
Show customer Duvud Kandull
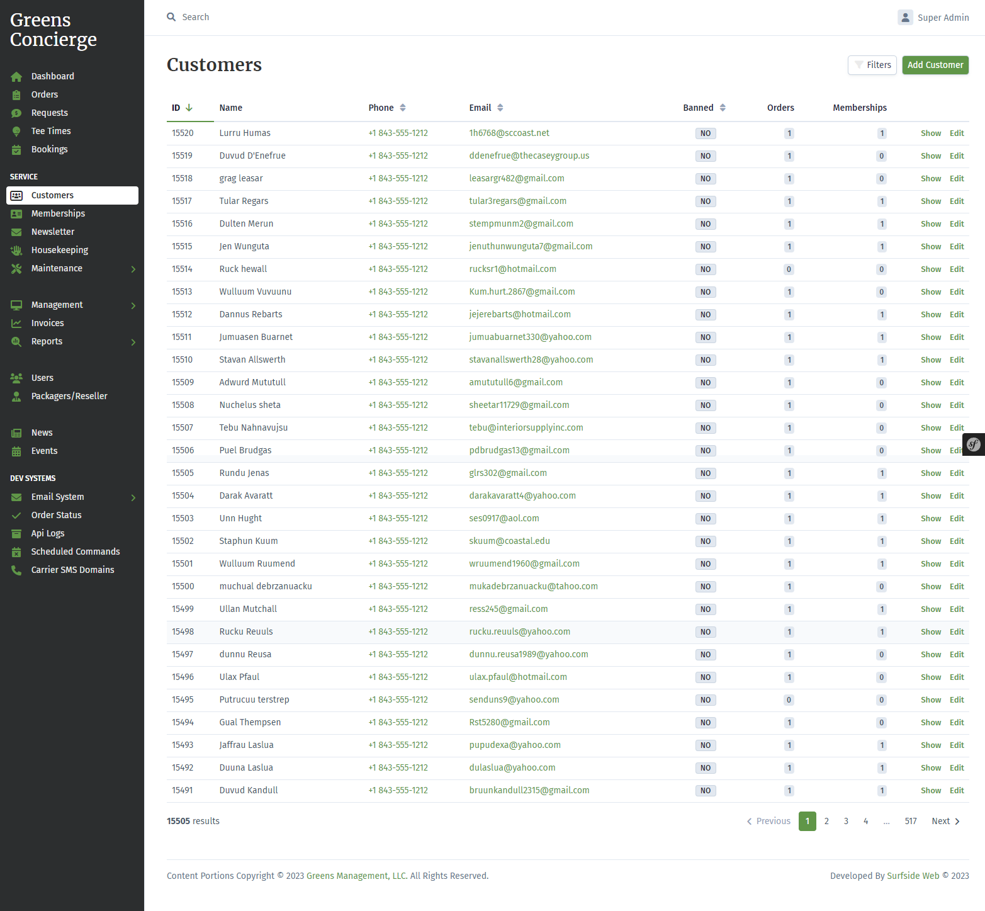click(930, 791)
